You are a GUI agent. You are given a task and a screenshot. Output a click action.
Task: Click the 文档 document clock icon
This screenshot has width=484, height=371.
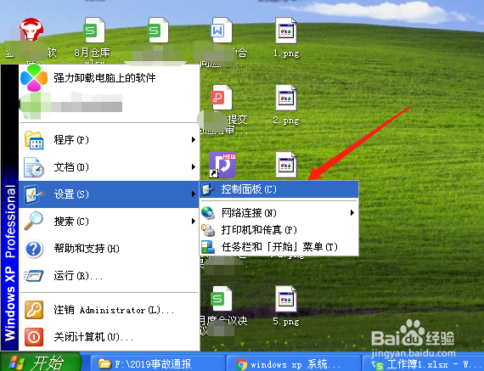pos(34,167)
